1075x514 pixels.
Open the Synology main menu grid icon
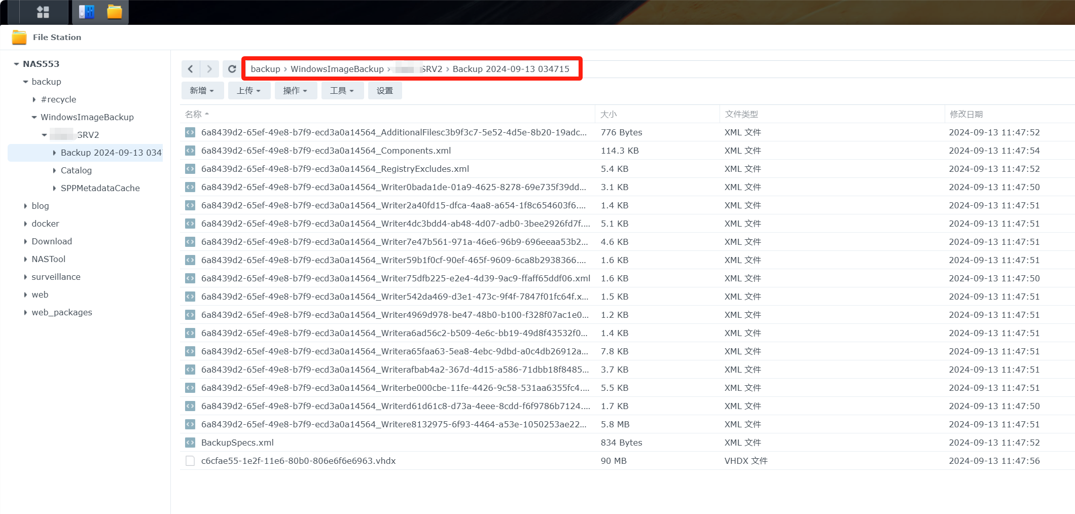coord(43,12)
